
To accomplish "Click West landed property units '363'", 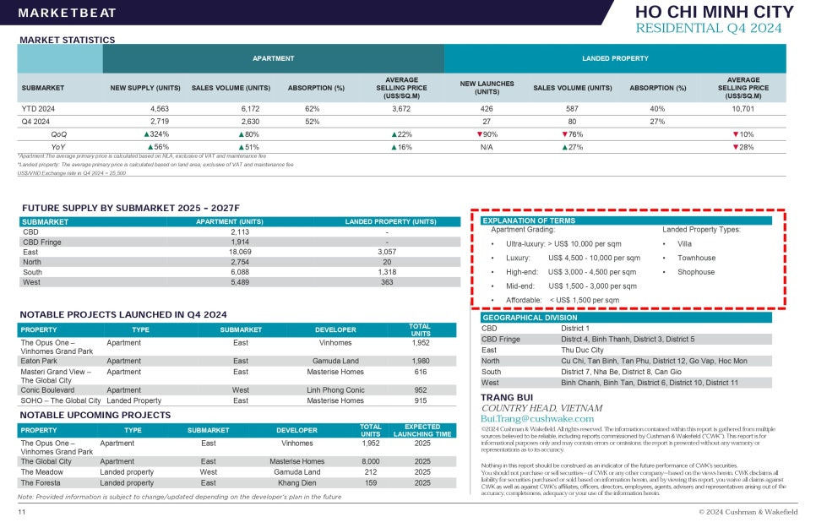I will point(387,282).
